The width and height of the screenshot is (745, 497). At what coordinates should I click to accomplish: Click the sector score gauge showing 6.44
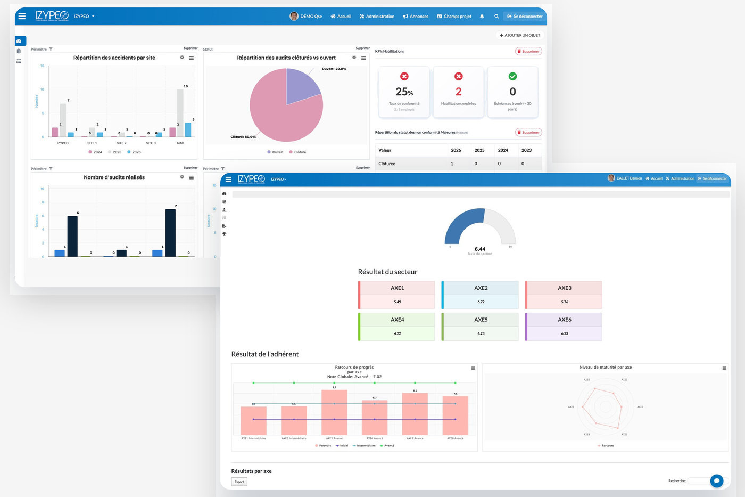pyautogui.click(x=480, y=227)
